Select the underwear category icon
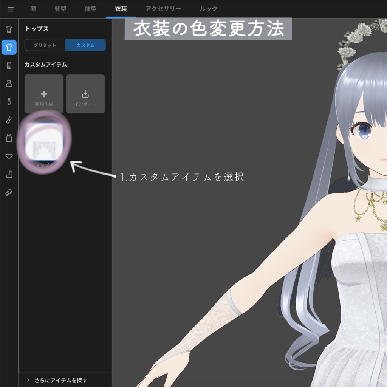 pos(9,156)
